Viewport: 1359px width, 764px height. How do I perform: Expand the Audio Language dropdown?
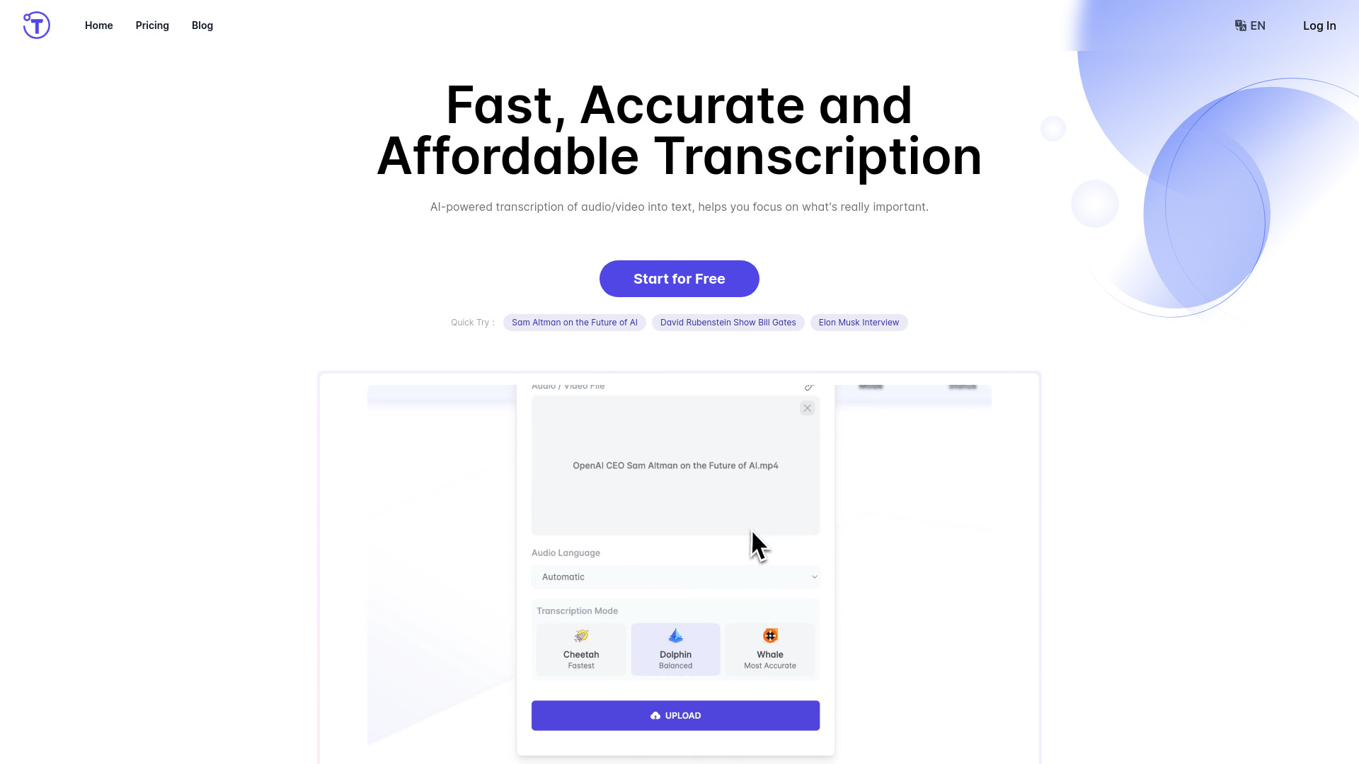tap(675, 577)
